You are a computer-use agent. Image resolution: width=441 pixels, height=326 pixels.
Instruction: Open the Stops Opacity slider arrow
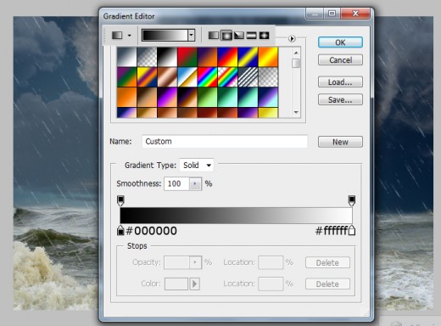pyautogui.click(x=195, y=262)
